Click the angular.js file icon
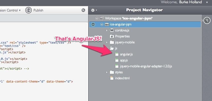 (x=117, y=54)
